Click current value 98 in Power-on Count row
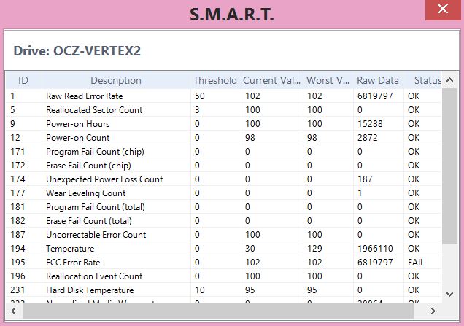Viewport: 464px width, 326px height. (250, 138)
